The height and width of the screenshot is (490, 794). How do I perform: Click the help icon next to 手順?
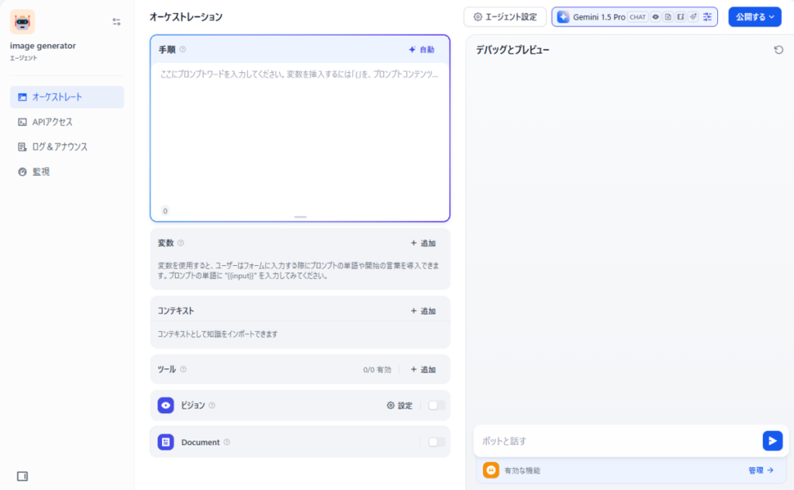183,50
